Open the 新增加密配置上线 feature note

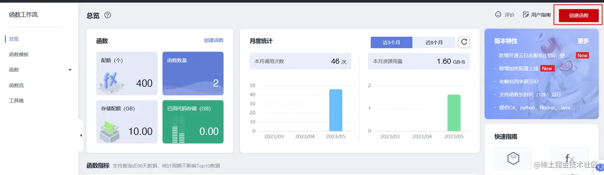pyautogui.click(x=519, y=69)
